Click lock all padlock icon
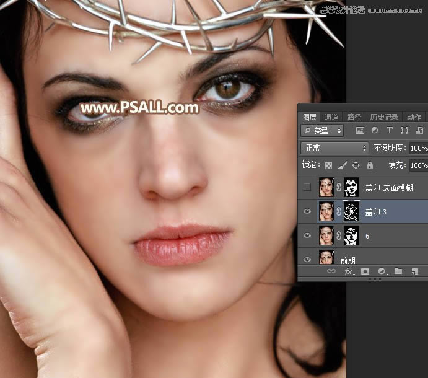This screenshot has height=378, width=428. point(370,165)
